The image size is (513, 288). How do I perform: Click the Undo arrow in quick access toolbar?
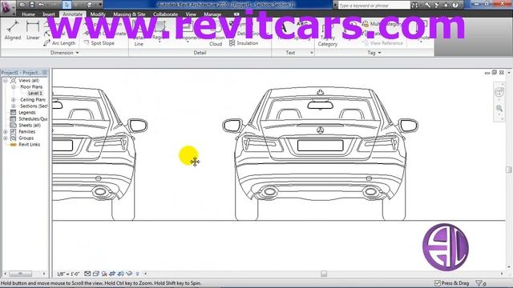tap(41, 5)
